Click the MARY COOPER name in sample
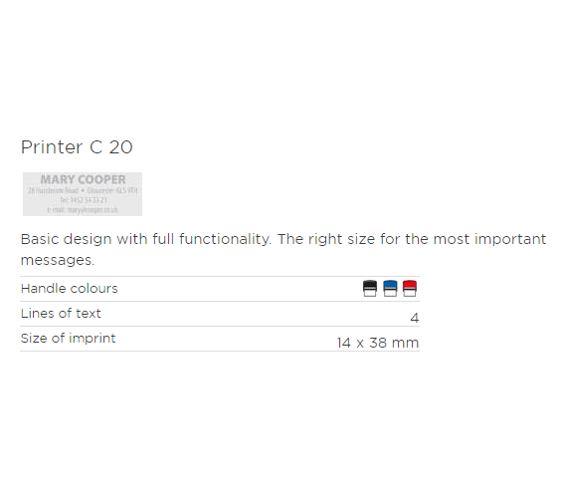Image resolution: width=567 pixels, height=496 pixels. click(83, 179)
